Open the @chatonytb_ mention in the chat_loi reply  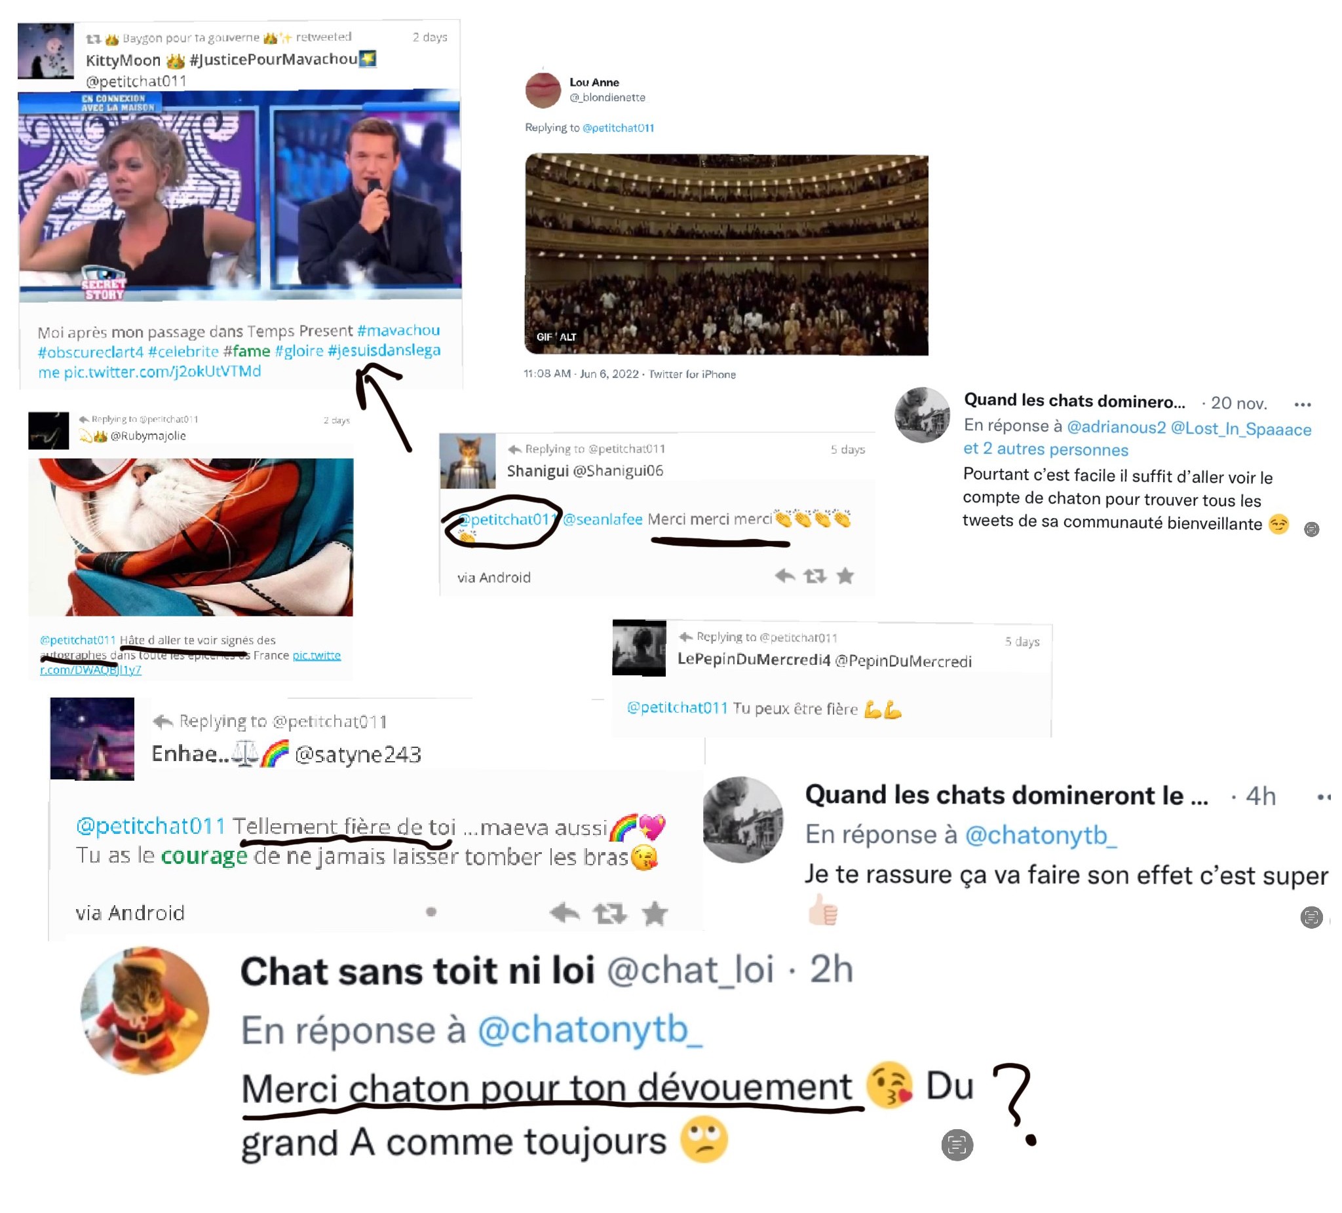[590, 1029]
